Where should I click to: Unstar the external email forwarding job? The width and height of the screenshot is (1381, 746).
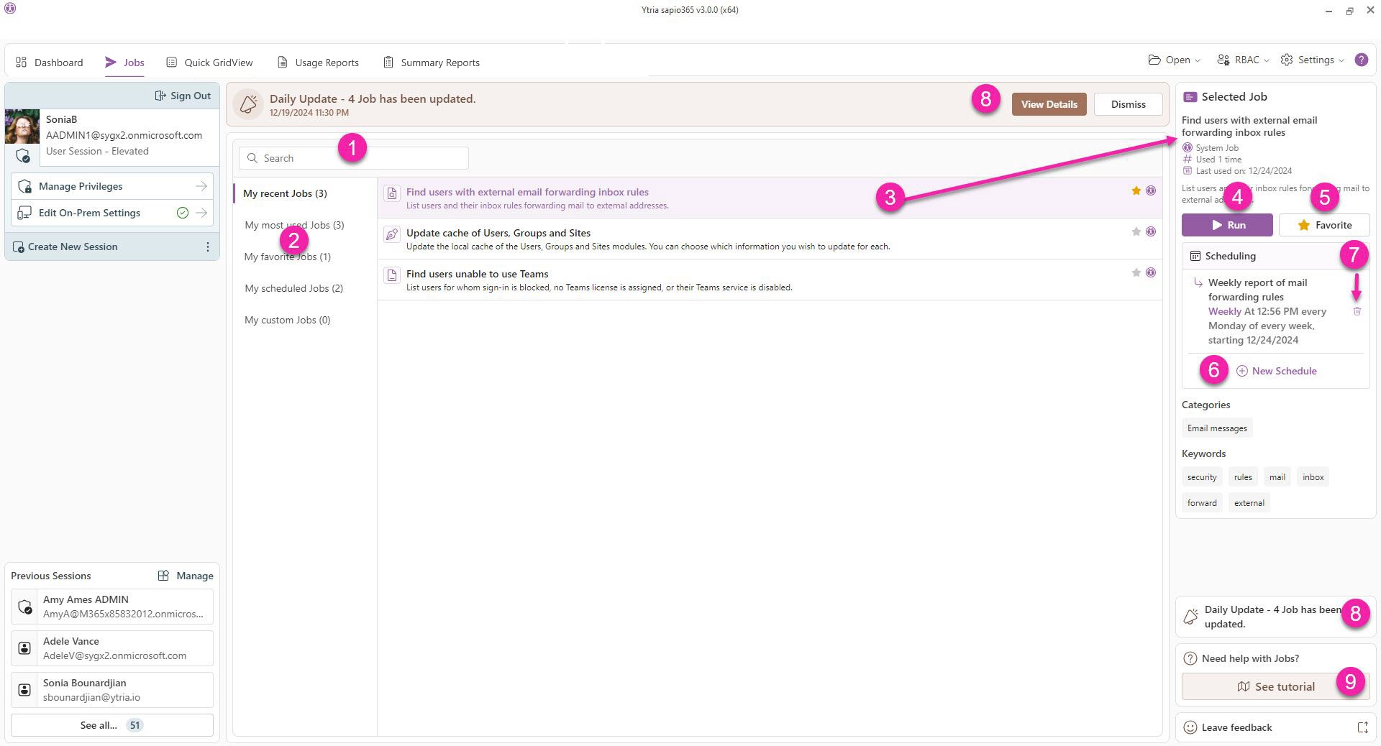[1136, 190]
